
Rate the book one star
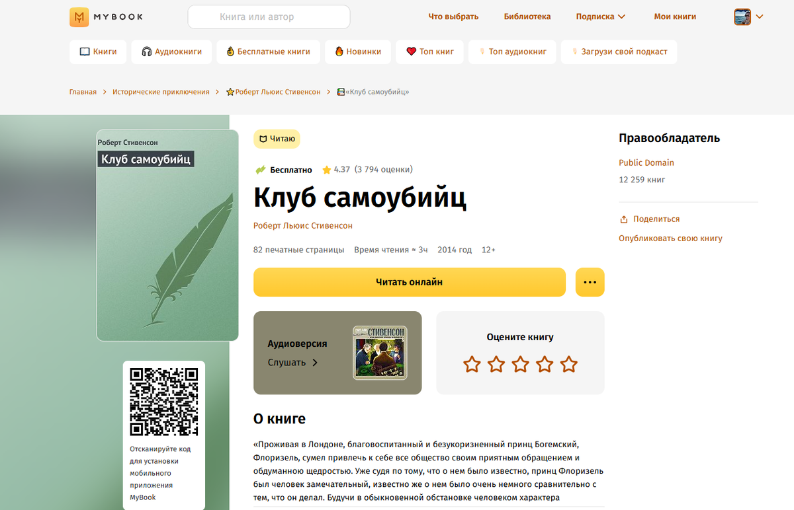coord(472,364)
